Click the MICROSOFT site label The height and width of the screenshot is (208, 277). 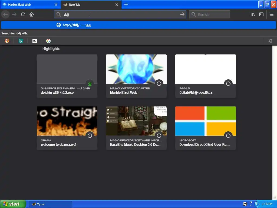(188, 140)
